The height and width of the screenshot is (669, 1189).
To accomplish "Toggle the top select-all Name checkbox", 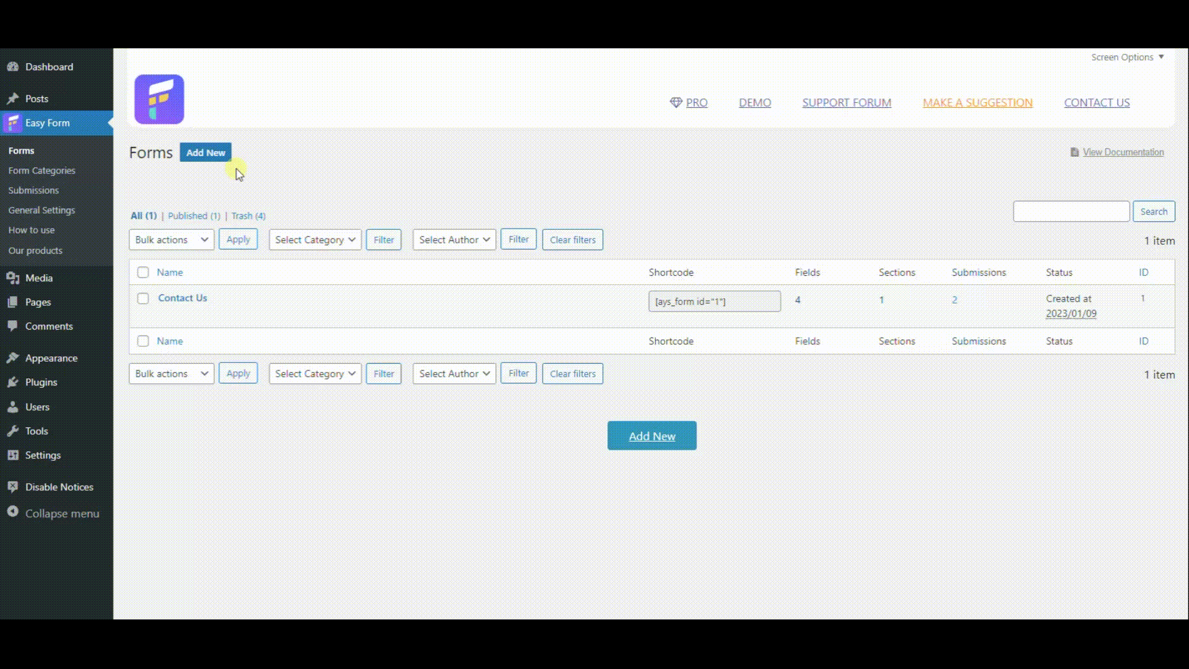I will (x=143, y=273).
